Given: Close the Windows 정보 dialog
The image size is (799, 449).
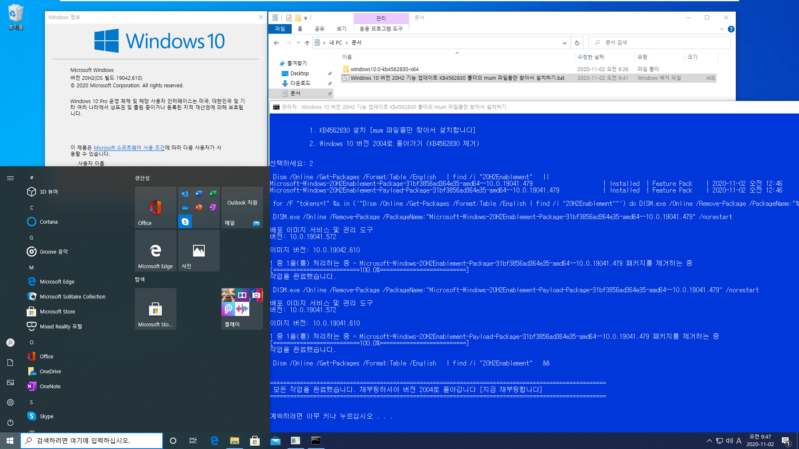Looking at the screenshot, I should (261, 17).
